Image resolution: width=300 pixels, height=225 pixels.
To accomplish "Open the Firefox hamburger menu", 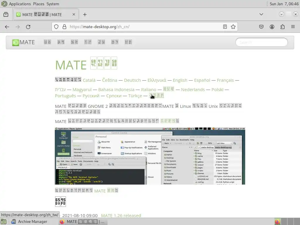I will [293, 27].
